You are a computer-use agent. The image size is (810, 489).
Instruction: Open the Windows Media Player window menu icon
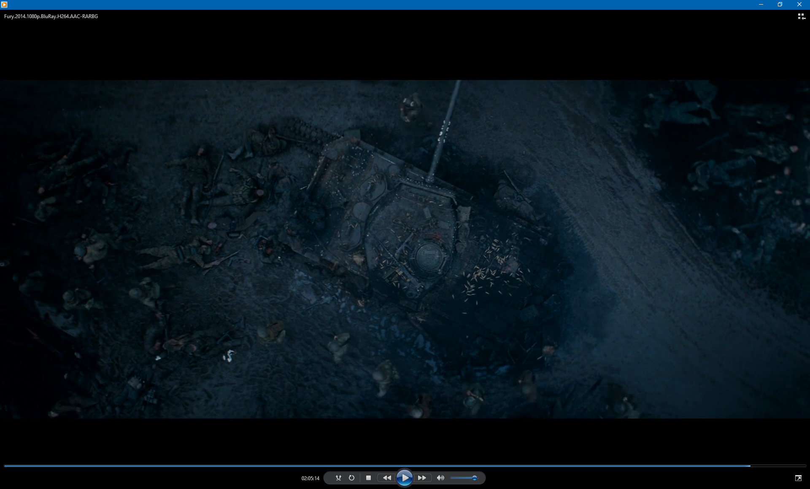tap(4, 4)
